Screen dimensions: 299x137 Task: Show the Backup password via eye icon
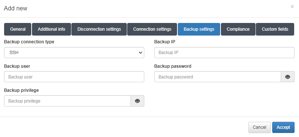click(287, 77)
